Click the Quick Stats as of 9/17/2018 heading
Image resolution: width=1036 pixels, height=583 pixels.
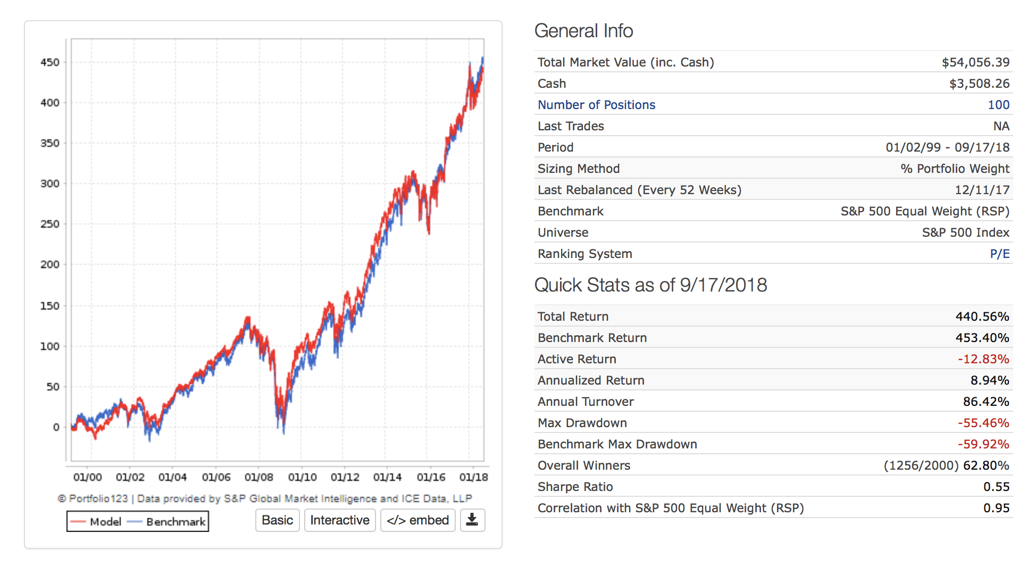pos(650,285)
